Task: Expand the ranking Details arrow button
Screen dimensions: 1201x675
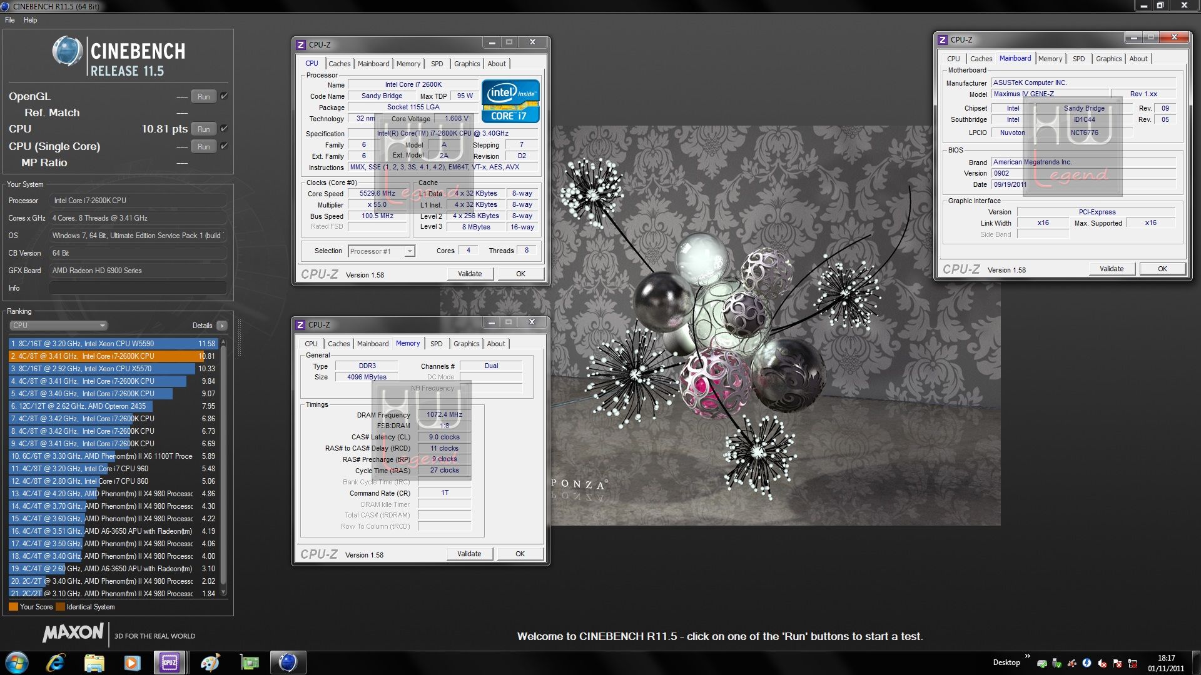Action: (222, 326)
